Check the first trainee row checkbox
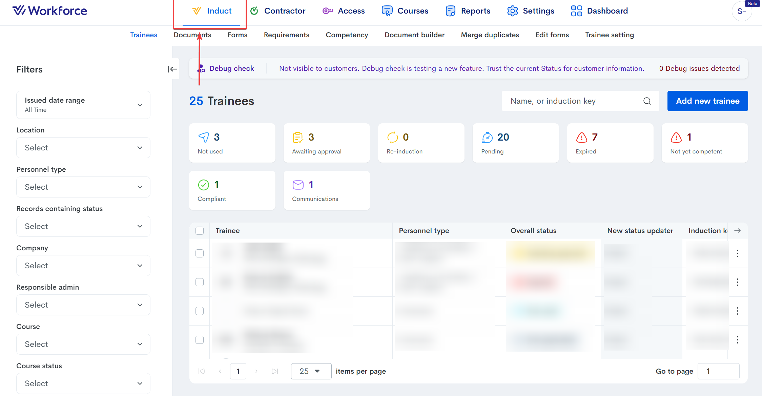The image size is (762, 396). pos(200,253)
